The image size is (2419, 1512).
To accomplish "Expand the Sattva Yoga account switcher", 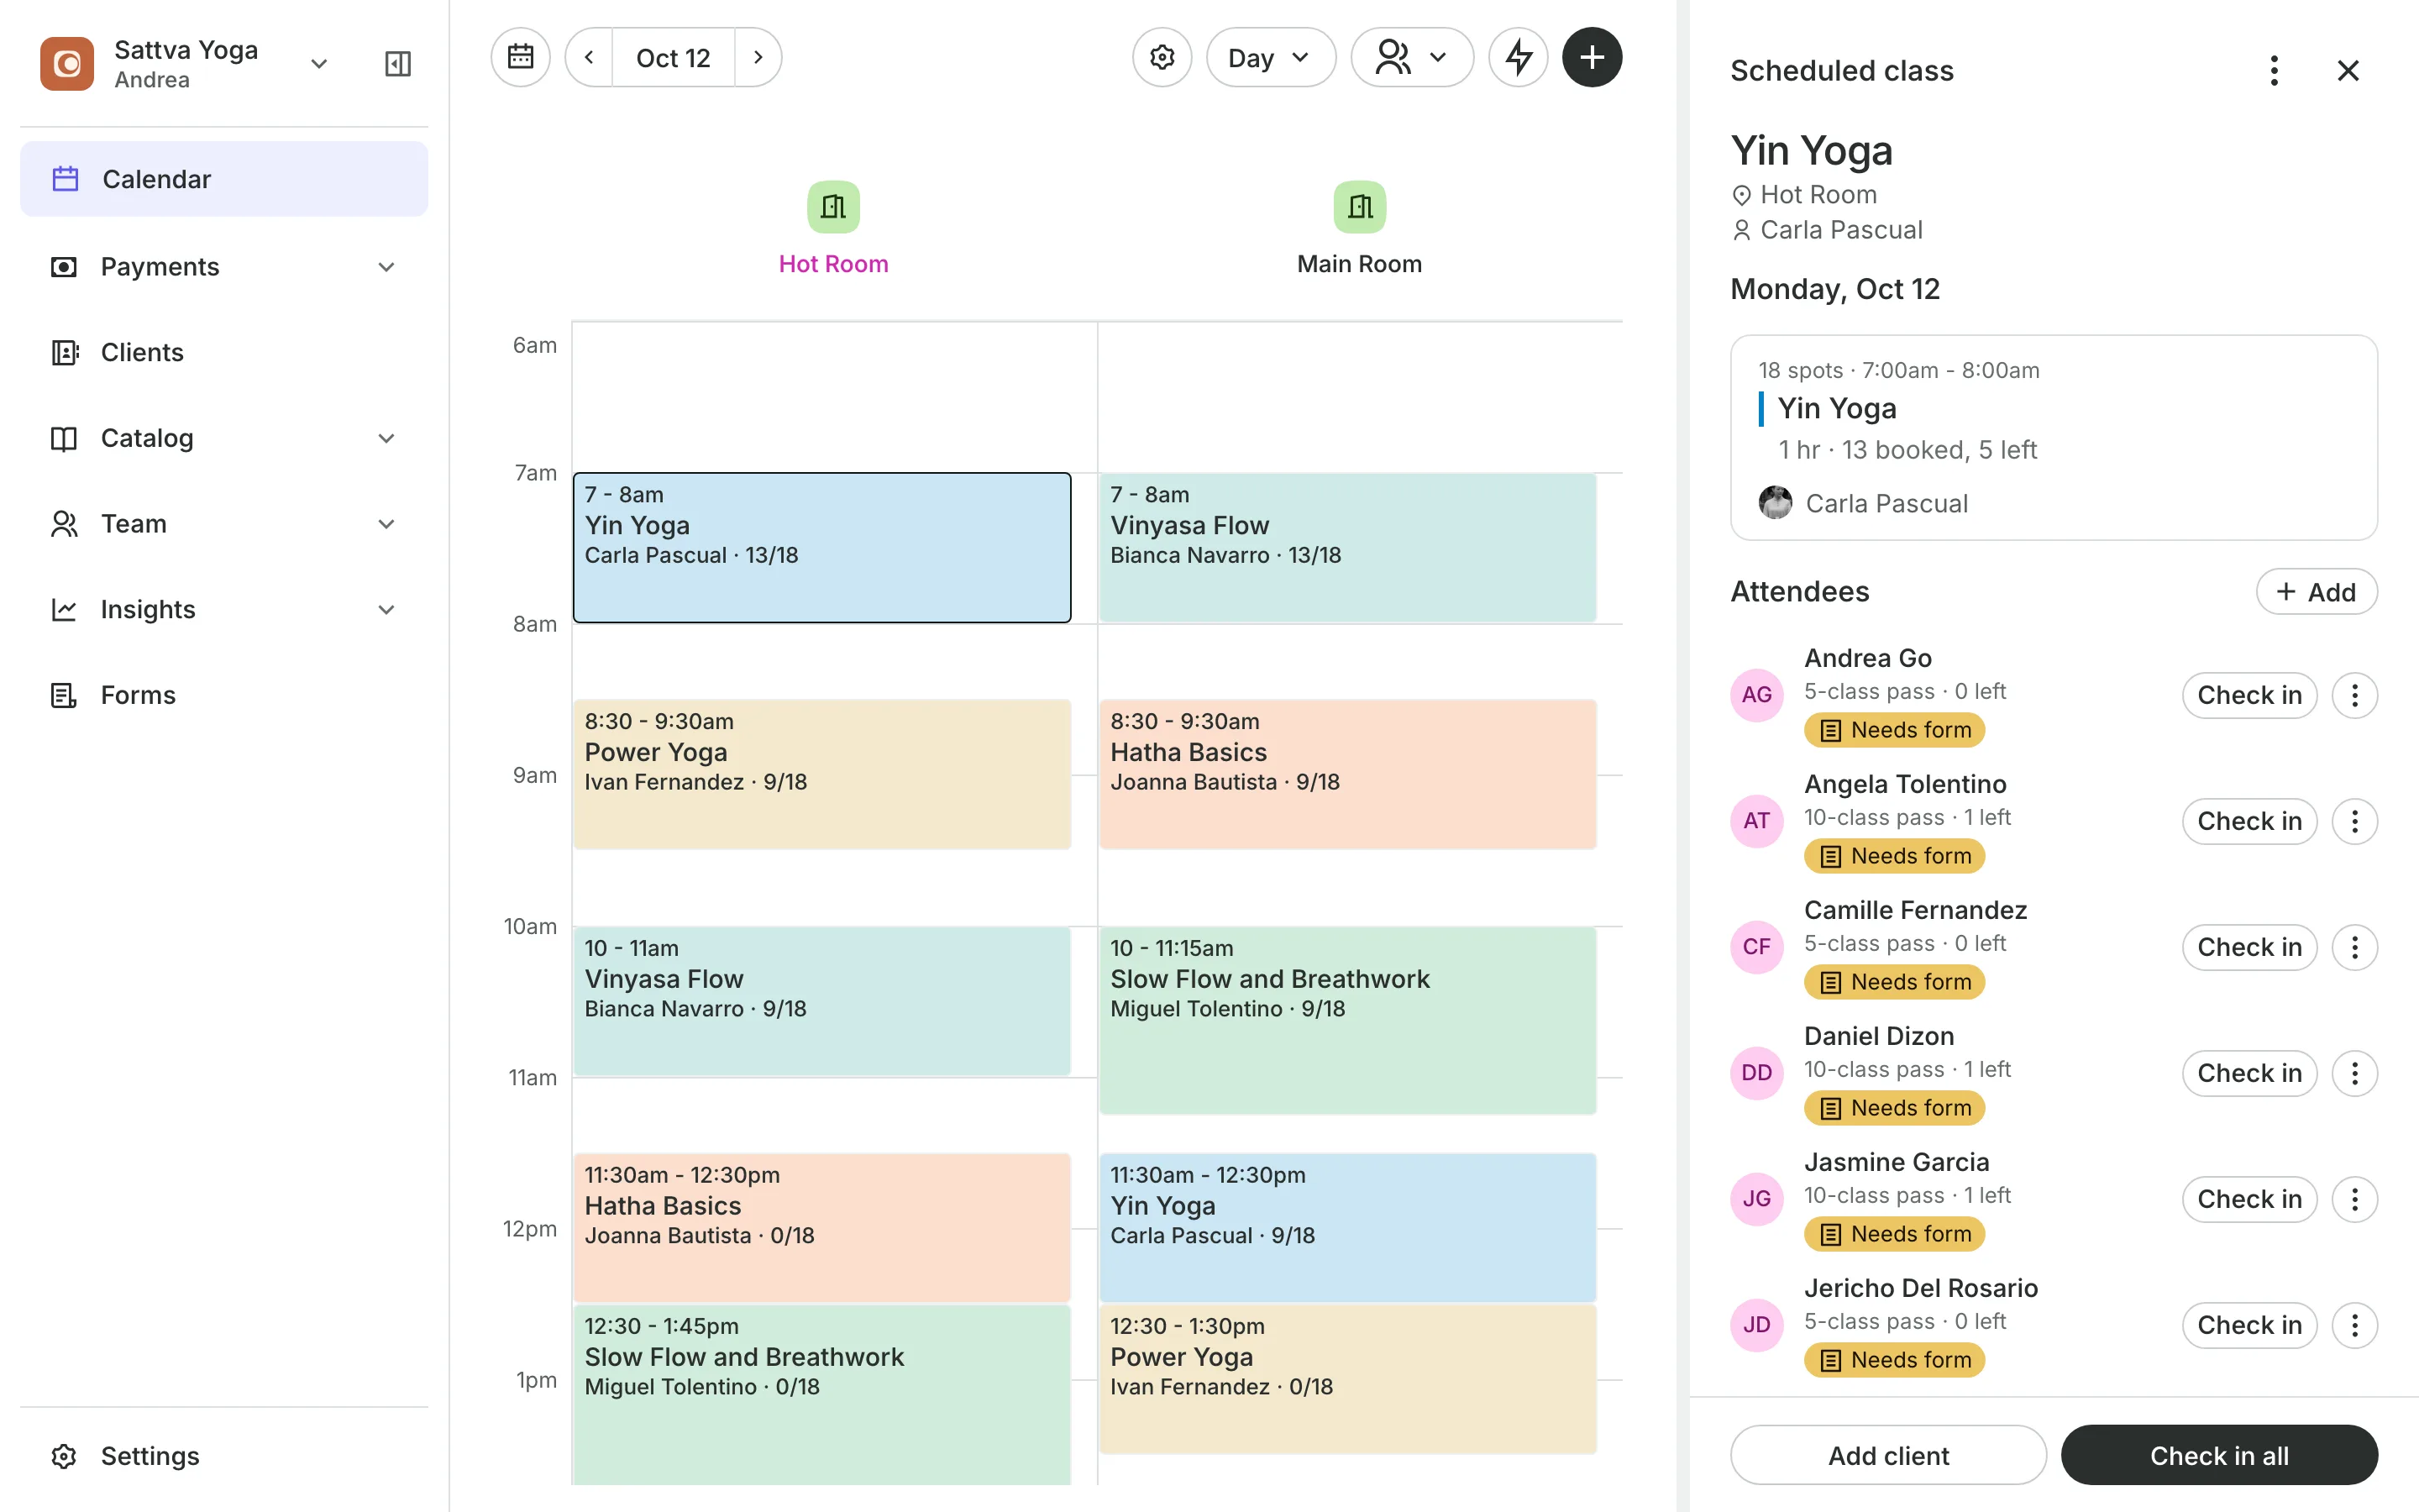I will (319, 64).
